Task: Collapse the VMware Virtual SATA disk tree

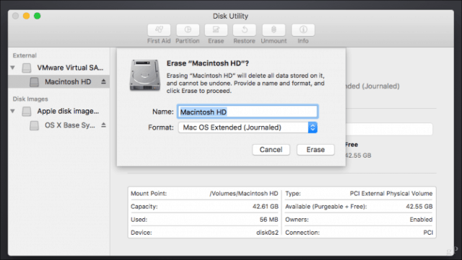Action: 13,68
